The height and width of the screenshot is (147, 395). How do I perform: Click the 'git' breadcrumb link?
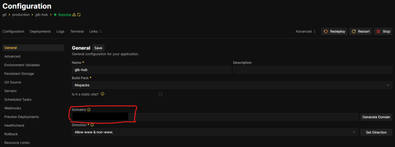4,15
